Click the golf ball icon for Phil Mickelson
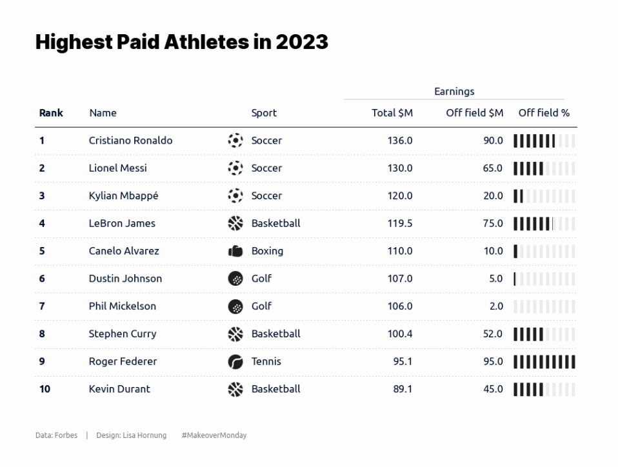Image resolution: width=618 pixels, height=467 pixels. pos(235,306)
